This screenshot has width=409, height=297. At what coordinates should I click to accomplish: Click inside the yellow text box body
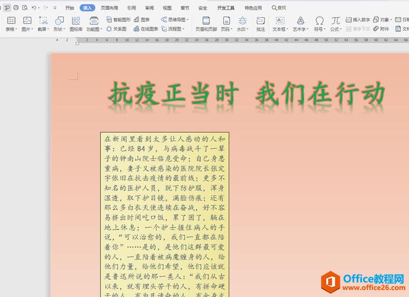tap(165, 215)
